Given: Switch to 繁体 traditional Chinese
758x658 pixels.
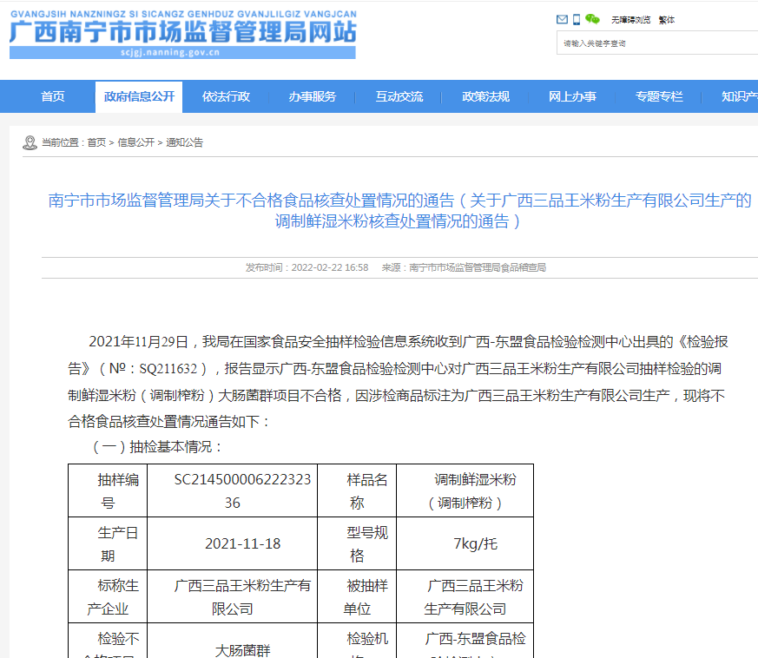Looking at the screenshot, I should [x=666, y=20].
